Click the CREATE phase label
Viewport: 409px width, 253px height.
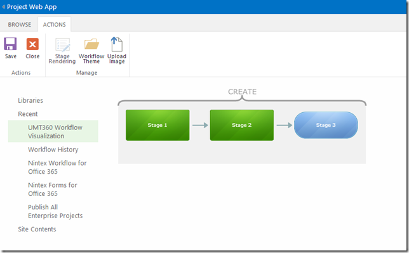[x=243, y=92]
